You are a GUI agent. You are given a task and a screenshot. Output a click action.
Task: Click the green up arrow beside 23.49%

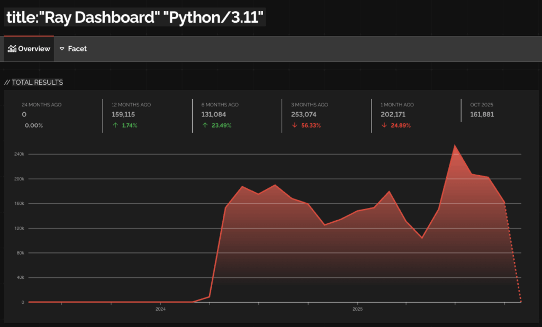pos(205,125)
